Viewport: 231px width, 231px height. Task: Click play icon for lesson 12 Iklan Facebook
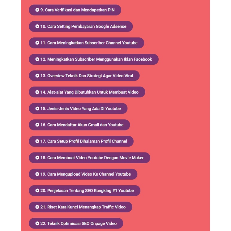tap(37, 59)
